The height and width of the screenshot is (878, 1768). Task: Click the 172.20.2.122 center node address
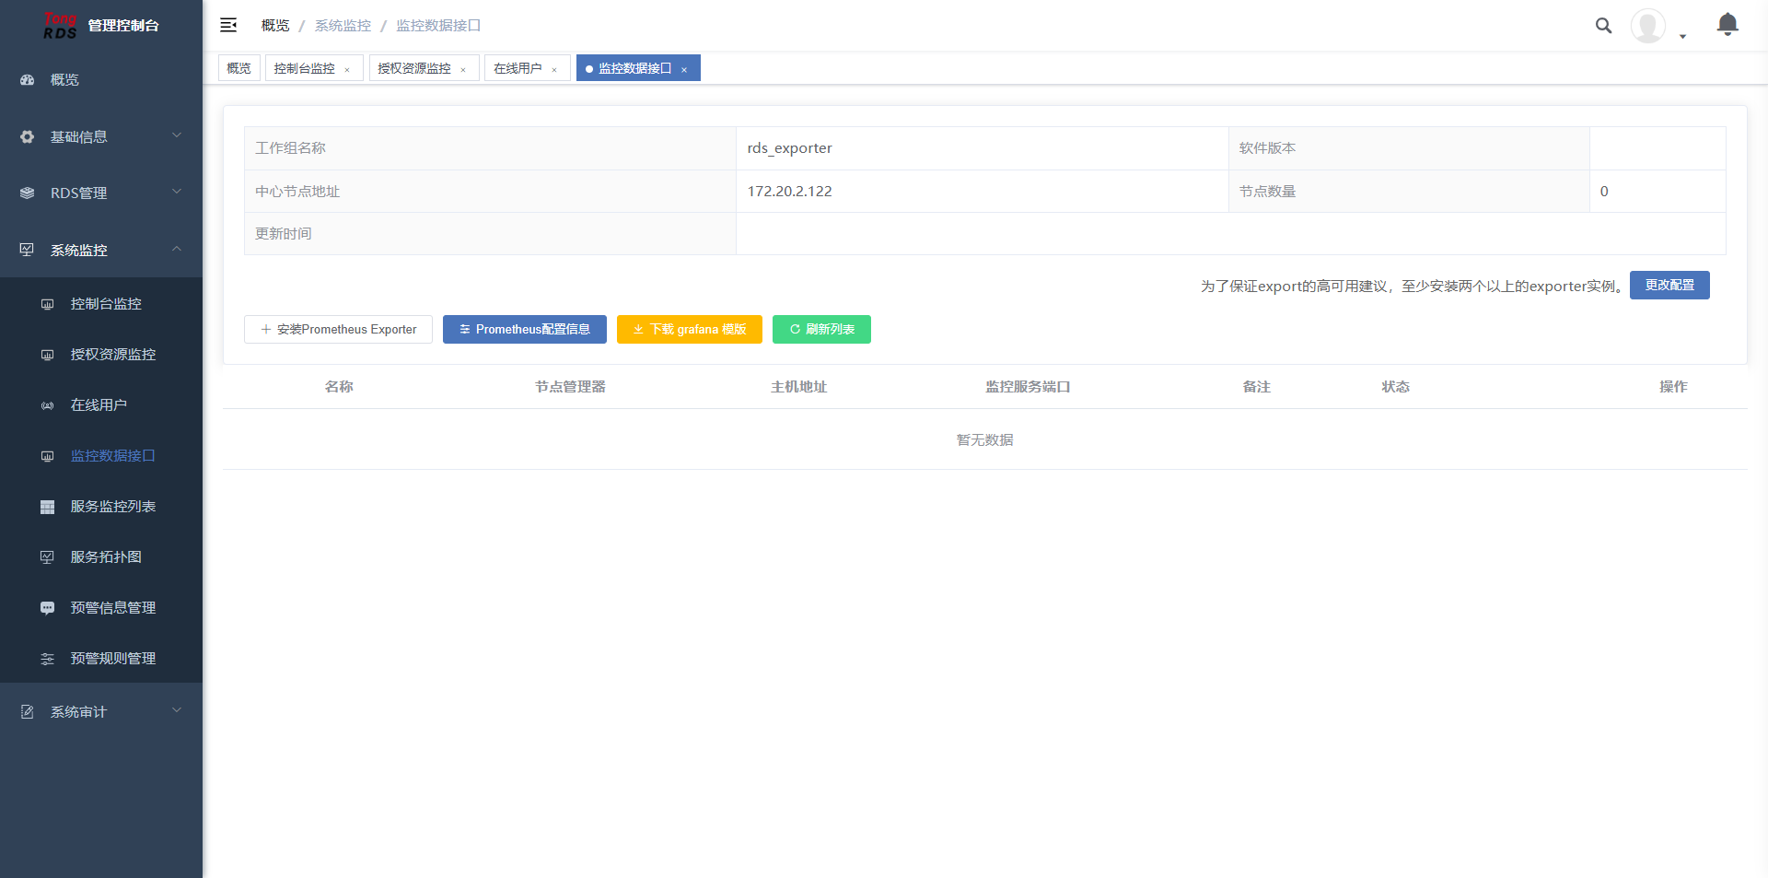(789, 192)
